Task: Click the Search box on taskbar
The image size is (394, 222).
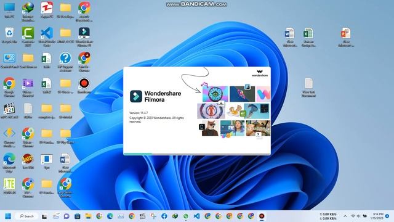Action: (26, 216)
